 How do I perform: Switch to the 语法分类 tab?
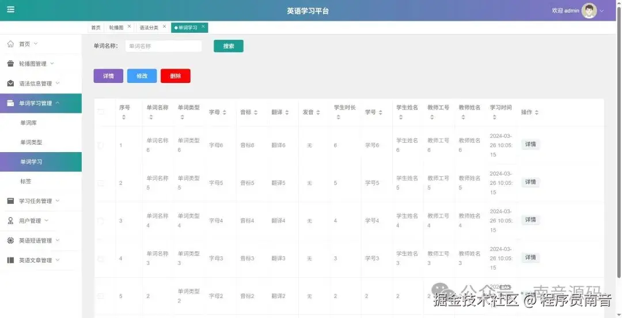point(149,28)
